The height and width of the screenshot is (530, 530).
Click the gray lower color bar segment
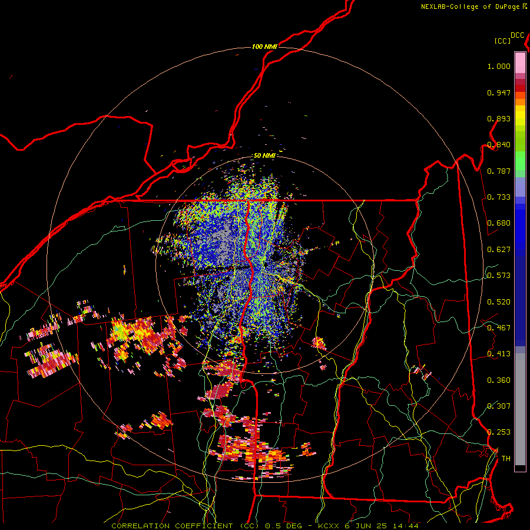[x=520, y=409]
